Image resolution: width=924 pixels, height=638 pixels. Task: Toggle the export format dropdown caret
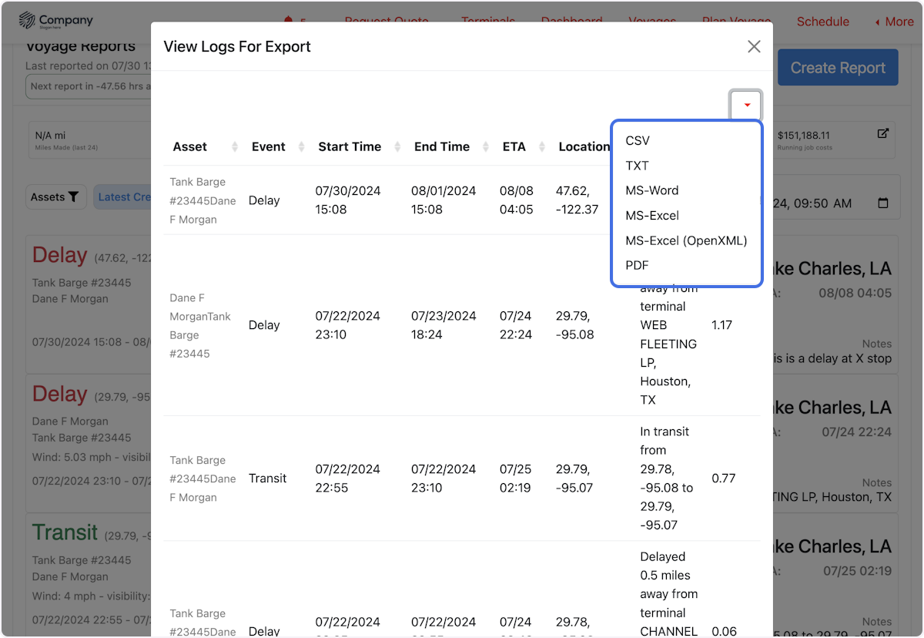point(746,106)
